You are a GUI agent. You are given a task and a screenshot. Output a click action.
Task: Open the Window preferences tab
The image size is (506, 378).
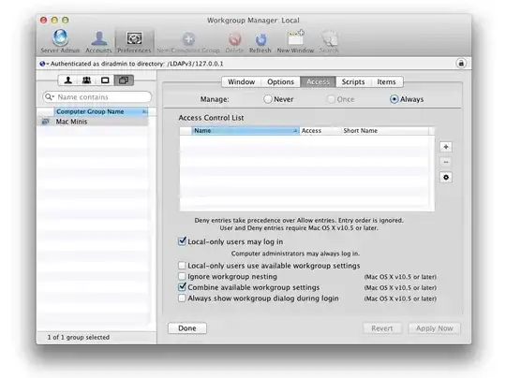pyautogui.click(x=242, y=81)
